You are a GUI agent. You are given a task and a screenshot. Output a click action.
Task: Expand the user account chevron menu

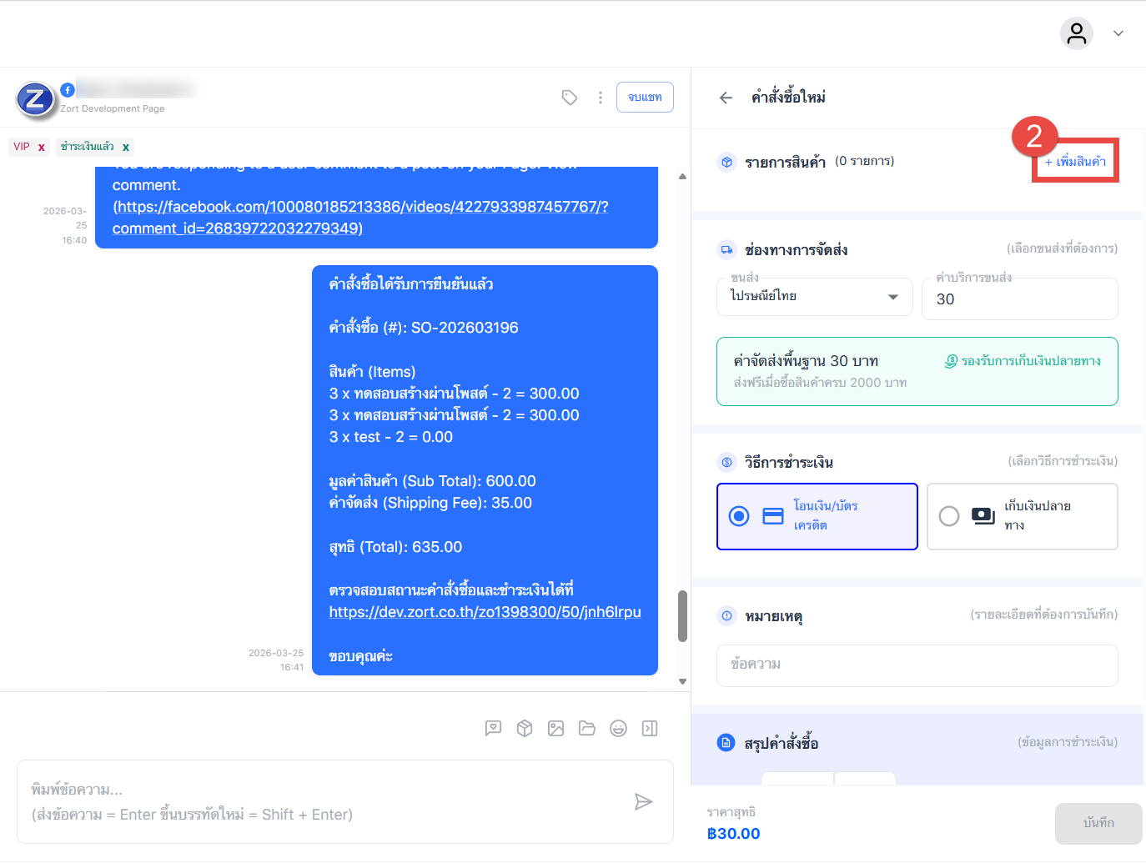click(x=1118, y=33)
